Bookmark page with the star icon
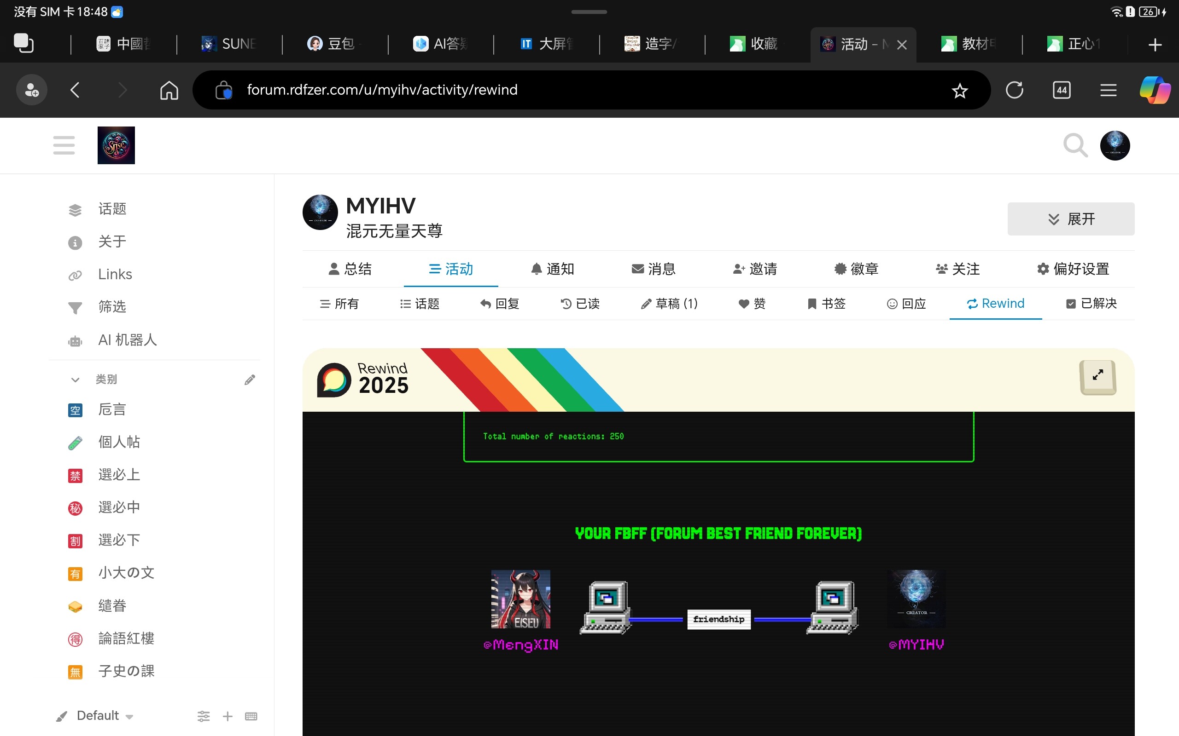This screenshot has width=1179, height=736. tap(959, 91)
